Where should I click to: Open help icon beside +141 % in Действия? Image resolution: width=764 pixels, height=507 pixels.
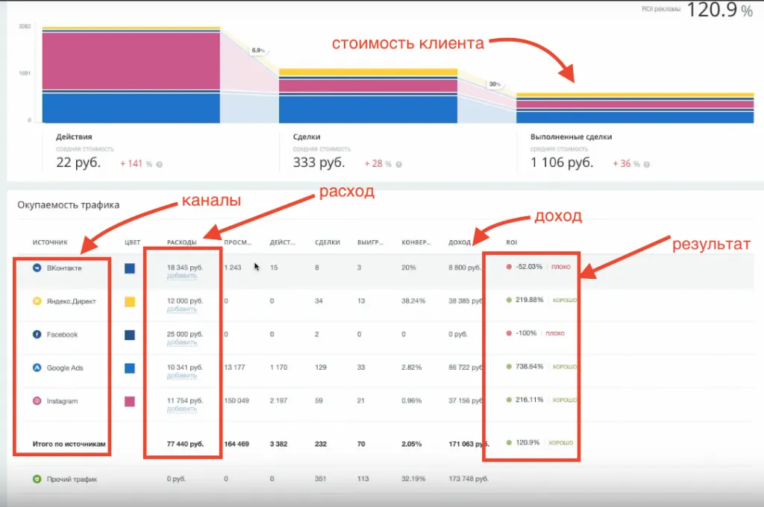[x=160, y=164]
